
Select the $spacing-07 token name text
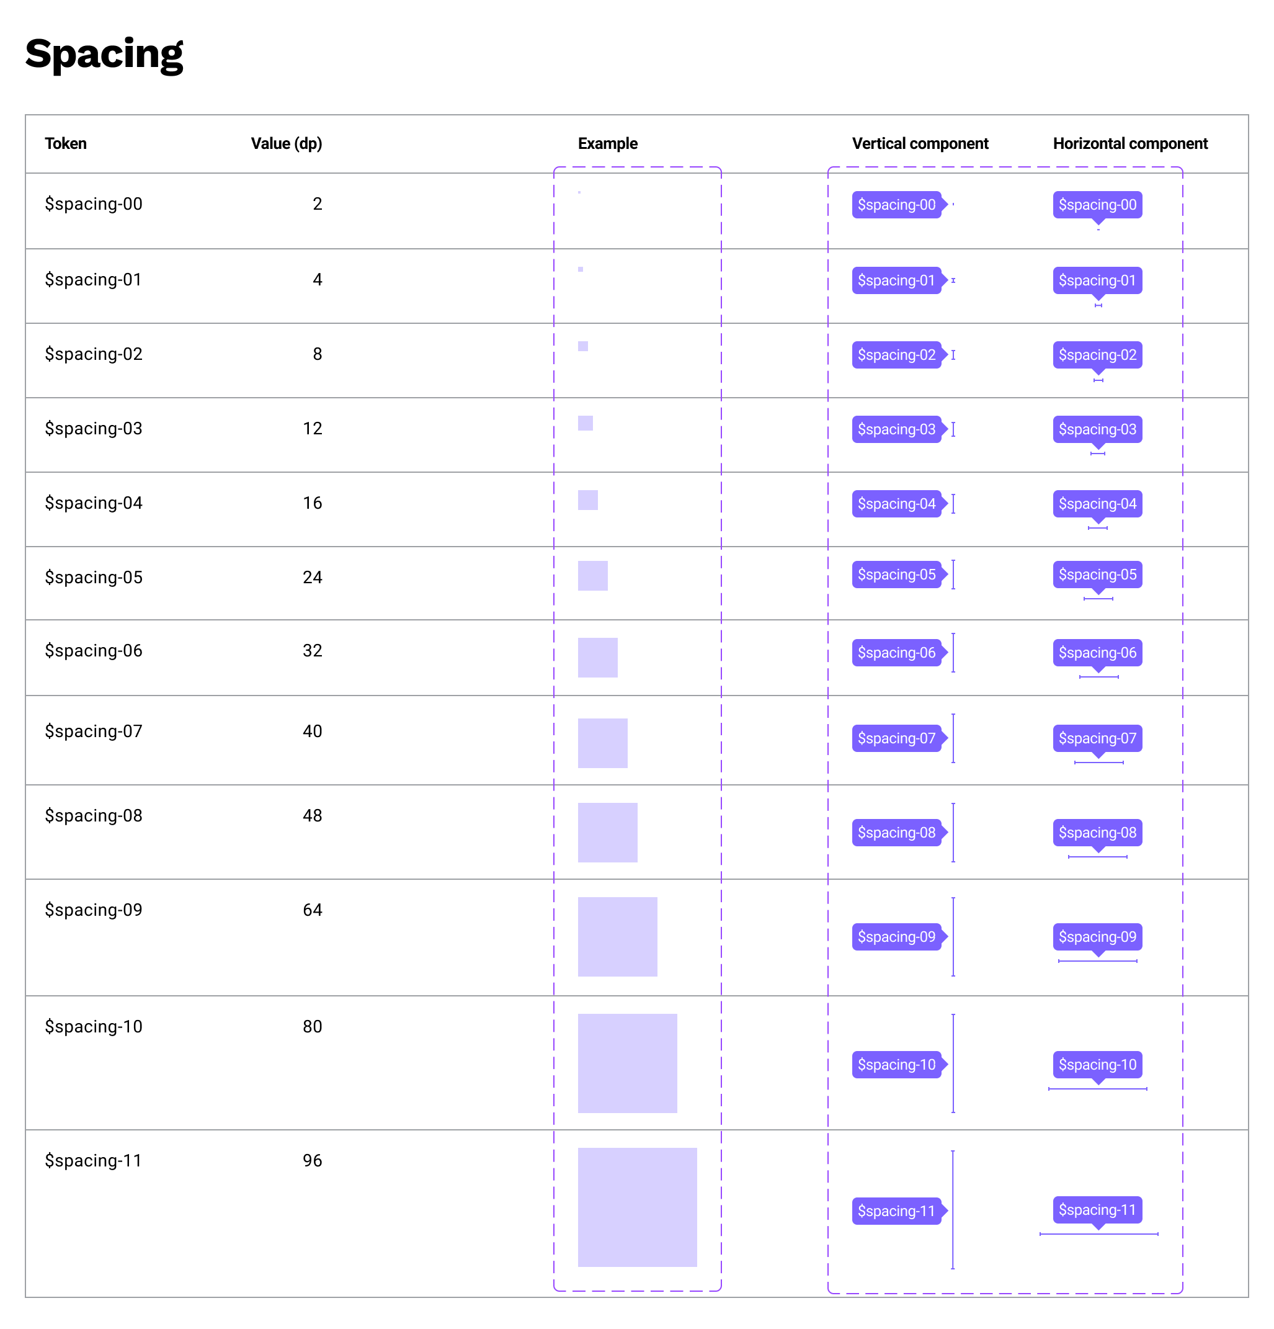tap(94, 731)
